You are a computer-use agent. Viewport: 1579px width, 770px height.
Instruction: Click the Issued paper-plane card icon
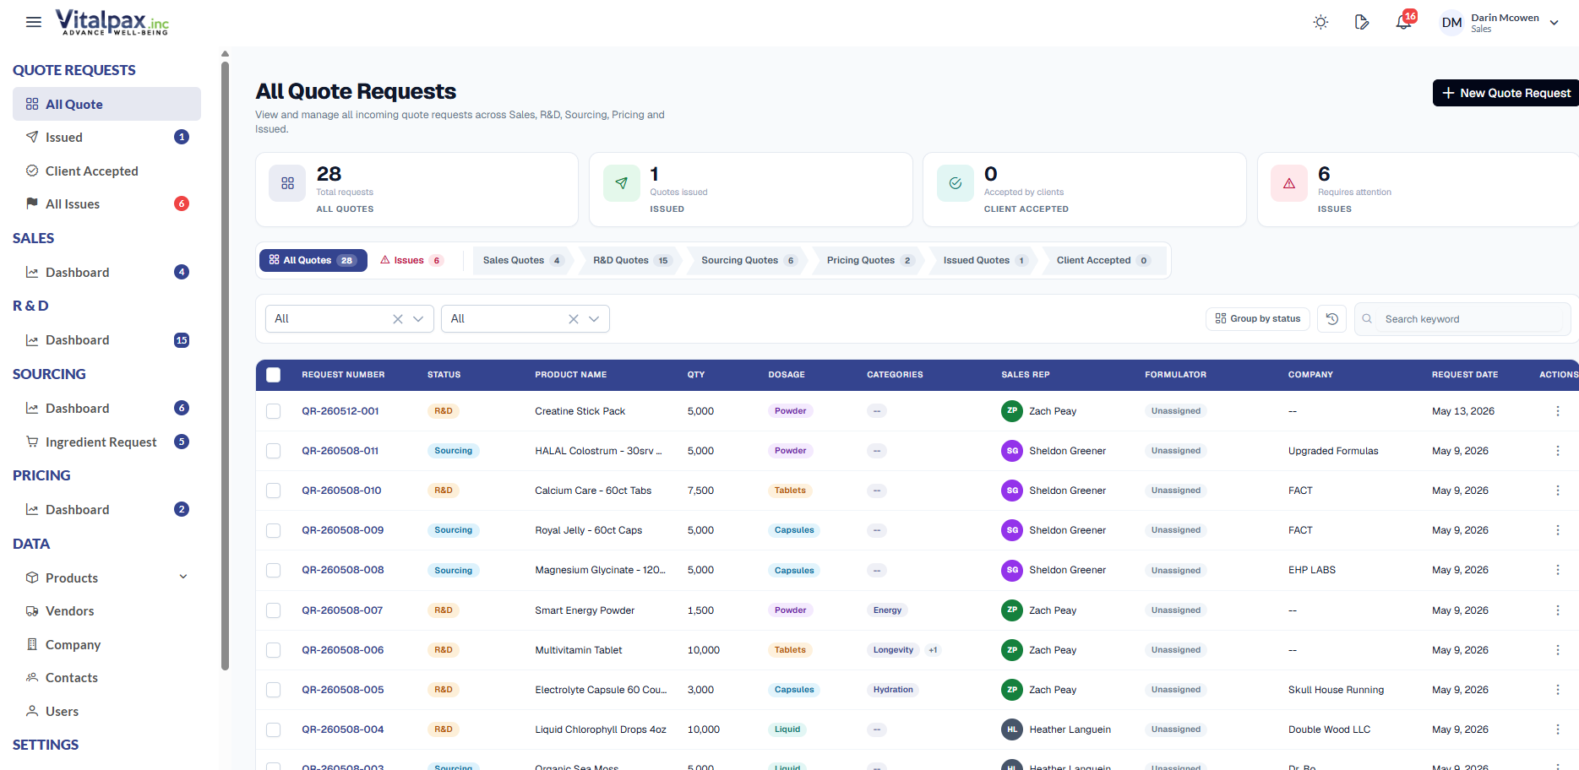pyautogui.click(x=622, y=183)
